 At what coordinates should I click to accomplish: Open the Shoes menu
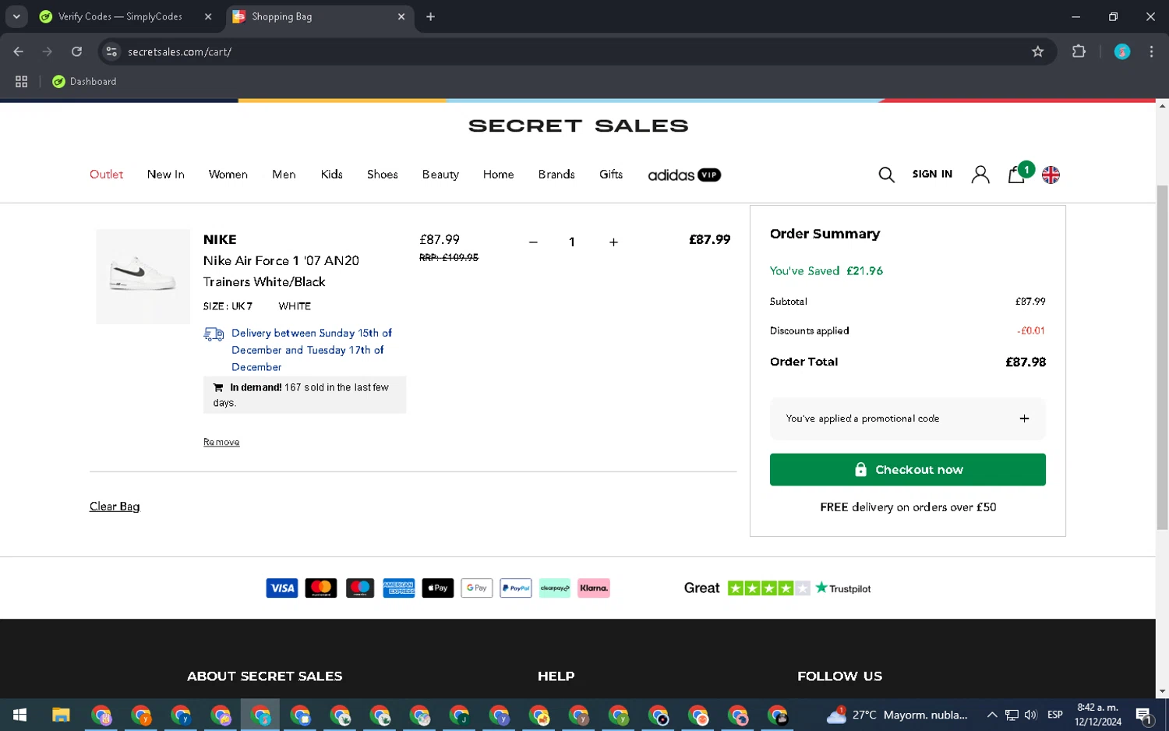point(382,175)
